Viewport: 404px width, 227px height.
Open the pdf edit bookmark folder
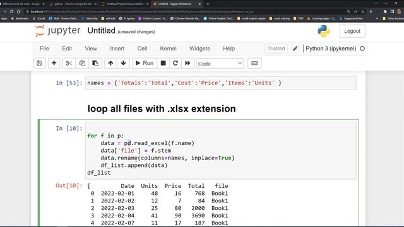pyautogui.click(x=109, y=18)
